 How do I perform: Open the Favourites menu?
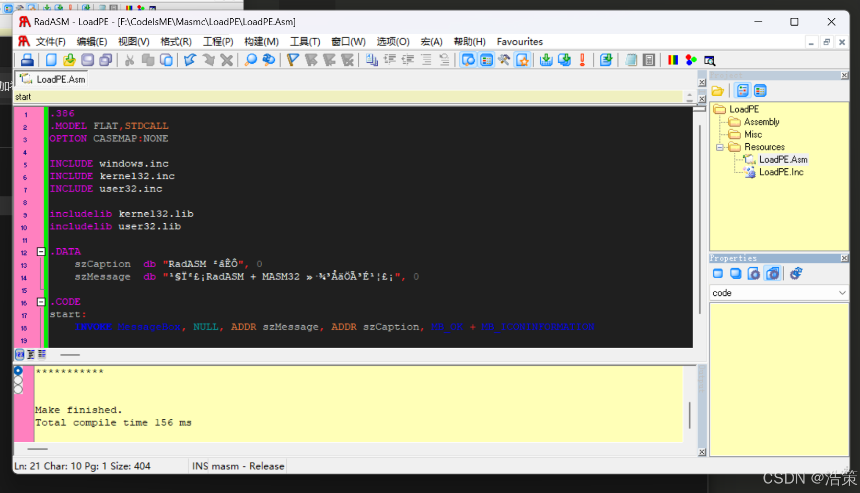[x=520, y=42]
